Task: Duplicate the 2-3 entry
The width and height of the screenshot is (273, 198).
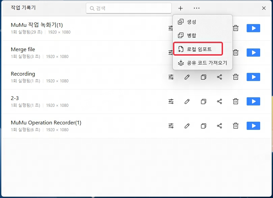Action: pos(203,101)
